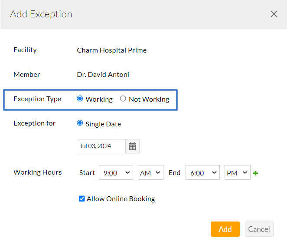287x248 pixels.
Task: Add another working hours row with plus icon
Action: coord(256,173)
